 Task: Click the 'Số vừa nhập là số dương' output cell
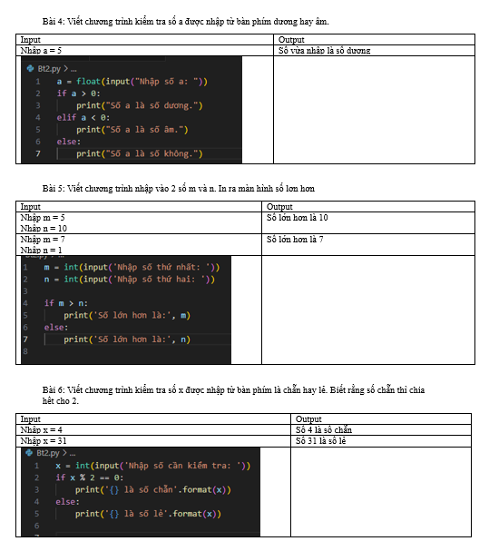[374, 50]
